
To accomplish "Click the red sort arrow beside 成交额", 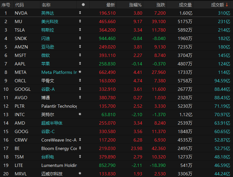I will 227,5.
